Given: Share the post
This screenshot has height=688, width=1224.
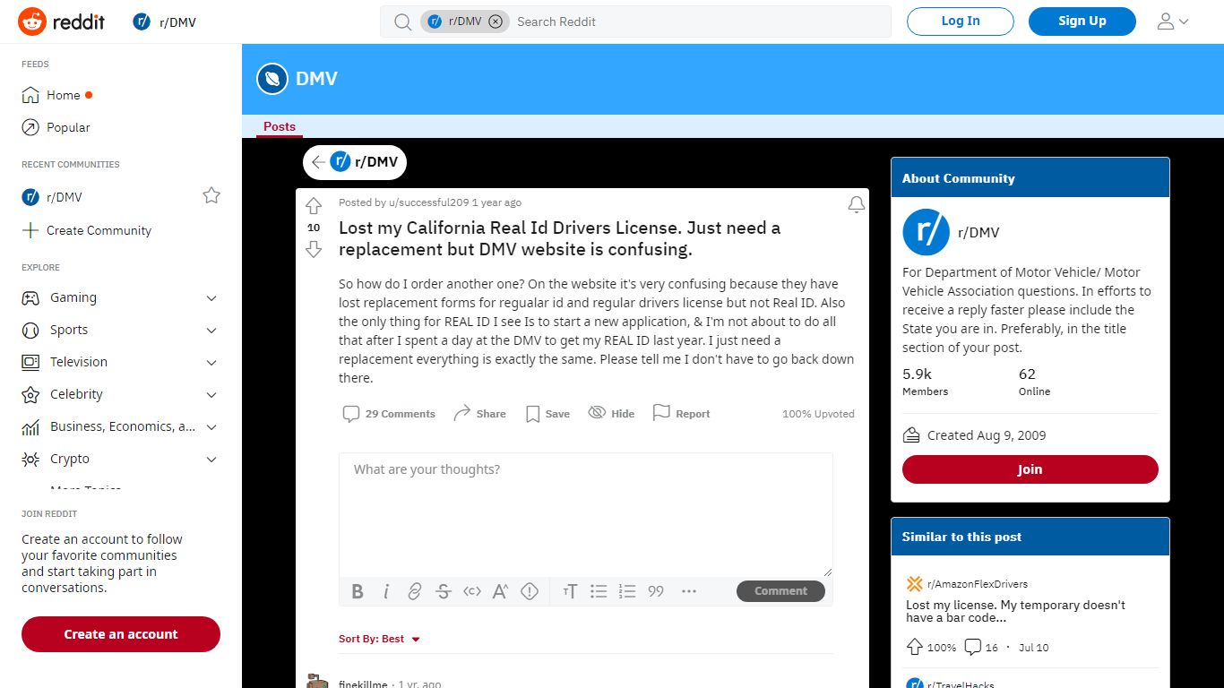Looking at the screenshot, I should [479, 414].
